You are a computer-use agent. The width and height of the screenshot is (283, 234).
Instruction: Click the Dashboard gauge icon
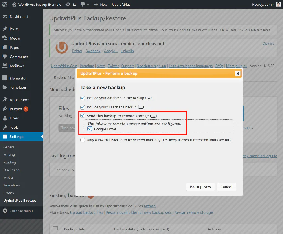pos(5,16)
